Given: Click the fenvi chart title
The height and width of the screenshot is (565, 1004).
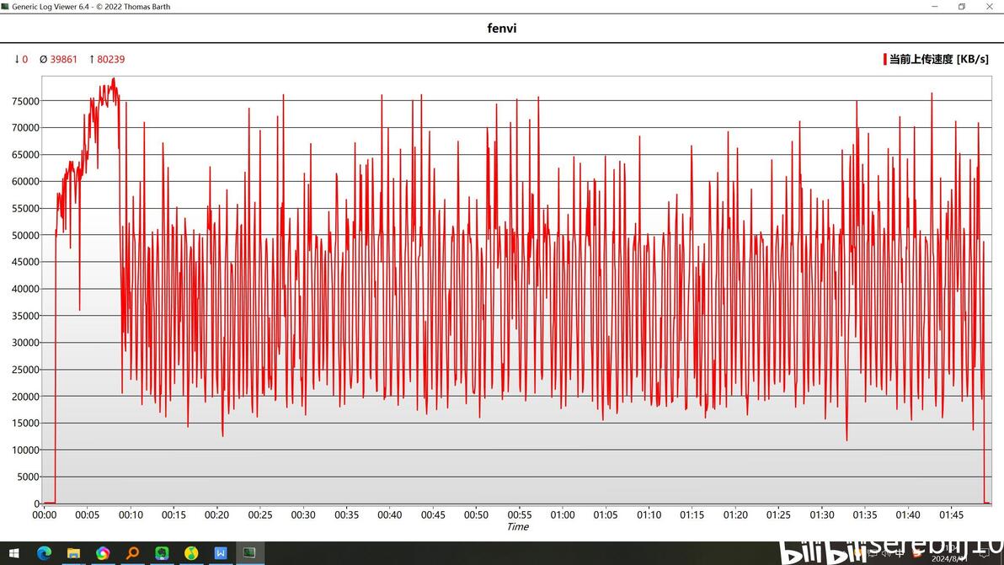Looking at the screenshot, I should point(502,28).
